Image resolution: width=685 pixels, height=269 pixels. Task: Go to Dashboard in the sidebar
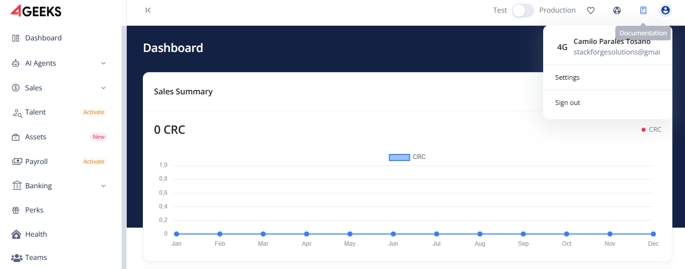[43, 38]
